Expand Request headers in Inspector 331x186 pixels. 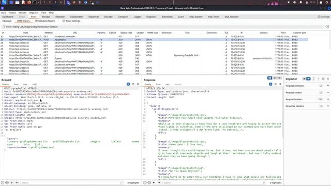point(328,99)
